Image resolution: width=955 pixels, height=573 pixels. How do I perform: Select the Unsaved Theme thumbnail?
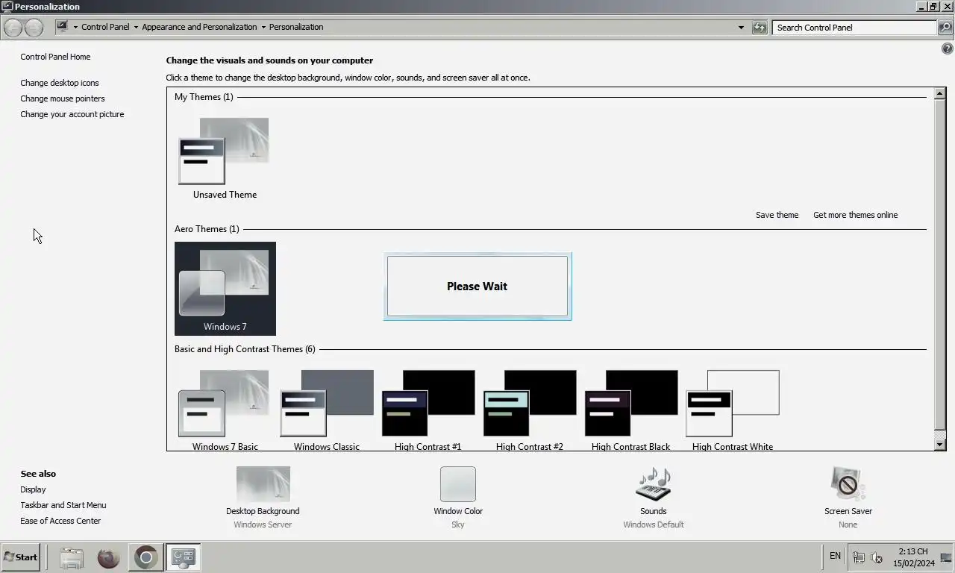tap(224, 151)
